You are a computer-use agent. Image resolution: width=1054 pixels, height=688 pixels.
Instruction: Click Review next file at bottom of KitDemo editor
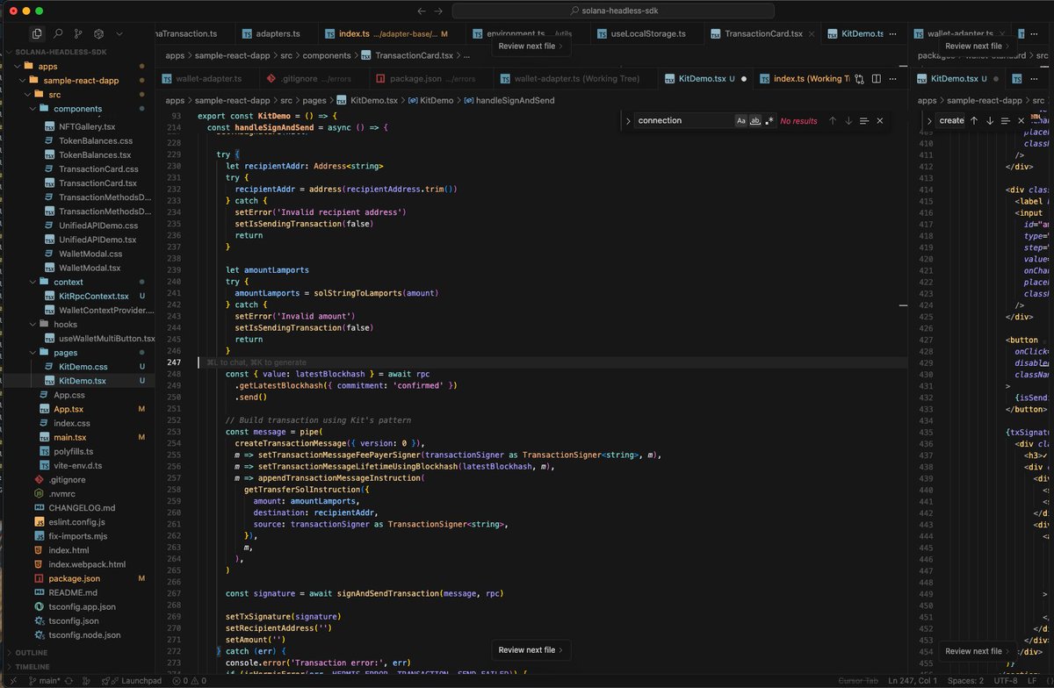(531, 649)
